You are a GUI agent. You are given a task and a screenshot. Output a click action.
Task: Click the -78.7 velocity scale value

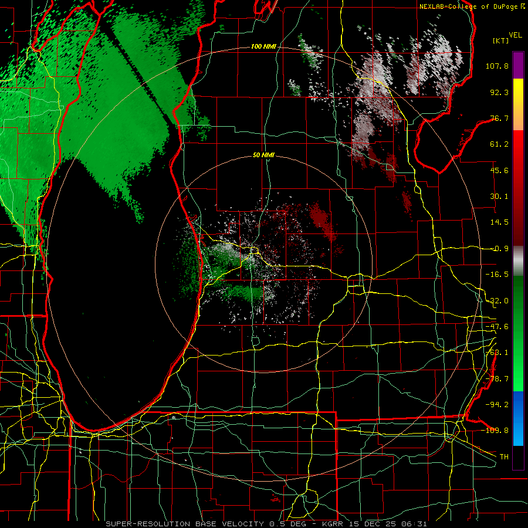497,379
